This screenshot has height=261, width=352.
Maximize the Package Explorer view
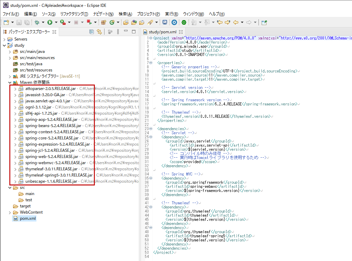[134, 32]
